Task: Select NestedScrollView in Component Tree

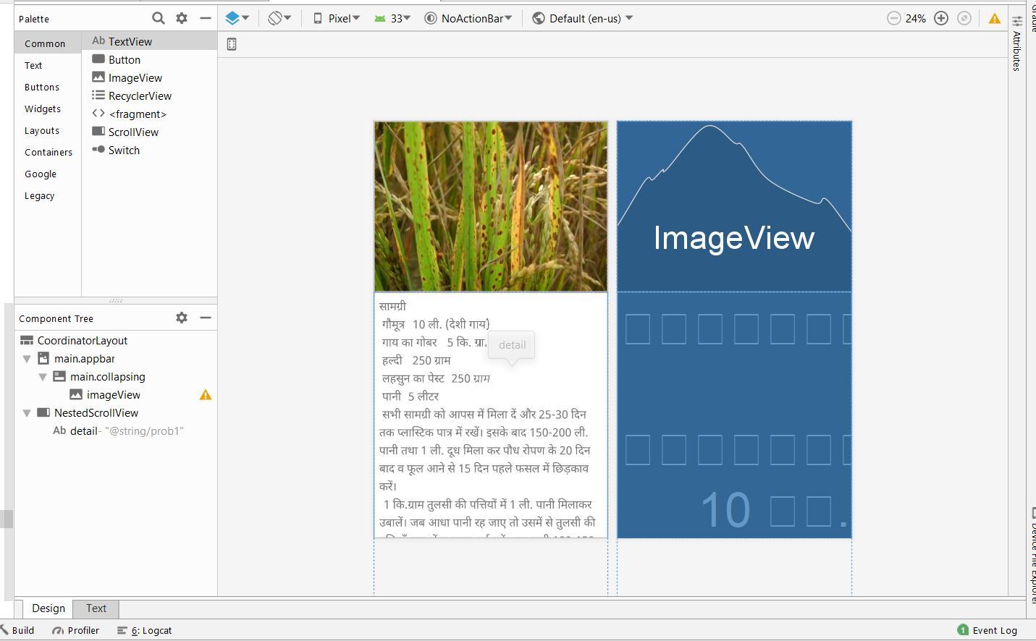Action: [x=96, y=412]
